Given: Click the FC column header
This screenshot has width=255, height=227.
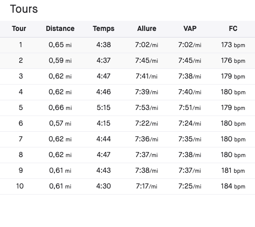Looking at the screenshot, I should [233, 28].
